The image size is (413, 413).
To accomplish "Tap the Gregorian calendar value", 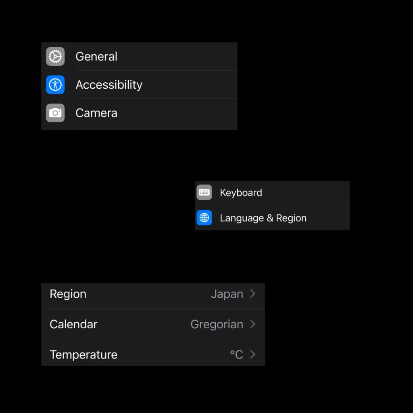I will tap(217, 324).
